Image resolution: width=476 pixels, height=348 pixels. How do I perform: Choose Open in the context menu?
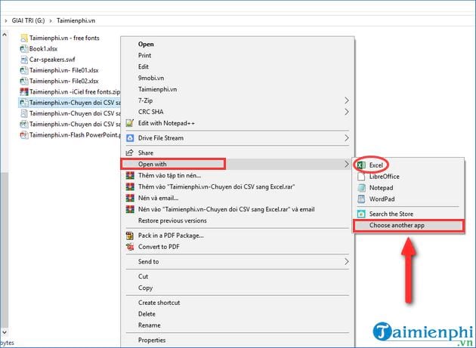(x=146, y=44)
